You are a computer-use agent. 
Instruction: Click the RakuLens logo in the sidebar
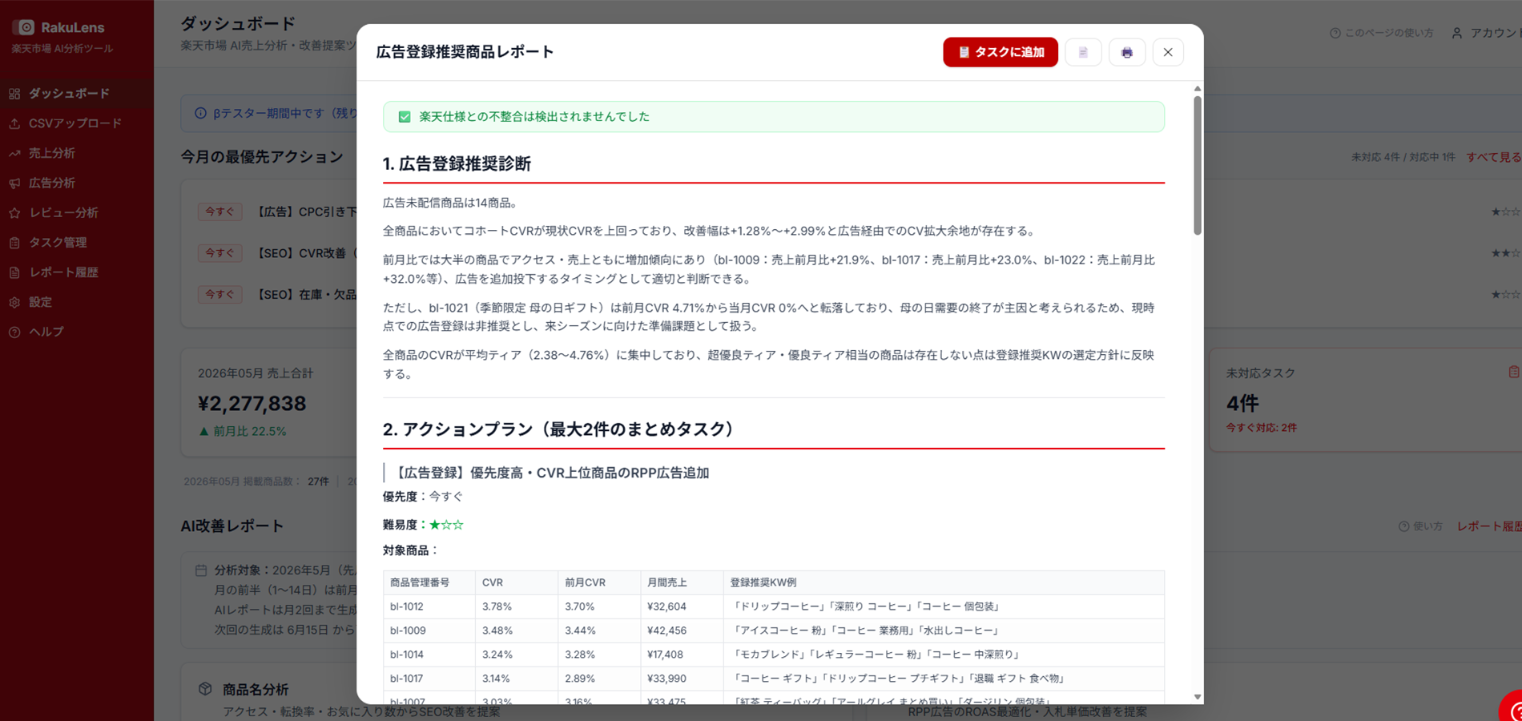[58, 27]
